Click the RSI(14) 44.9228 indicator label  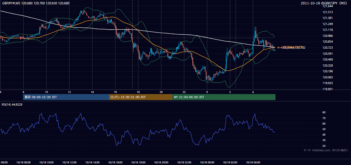[x=12, y=105]
